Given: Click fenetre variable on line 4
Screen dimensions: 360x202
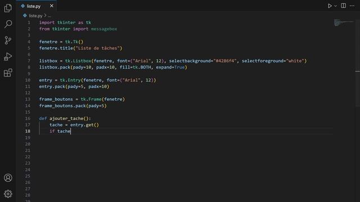Looking at the screenshot, I should coord(48,42).
